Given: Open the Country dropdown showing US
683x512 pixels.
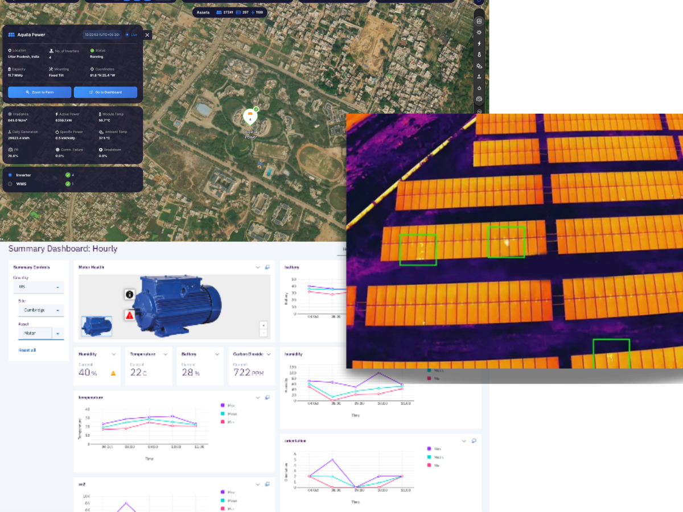Looking at the screenshot, I should pyautogui.click(x=39, y=287).
